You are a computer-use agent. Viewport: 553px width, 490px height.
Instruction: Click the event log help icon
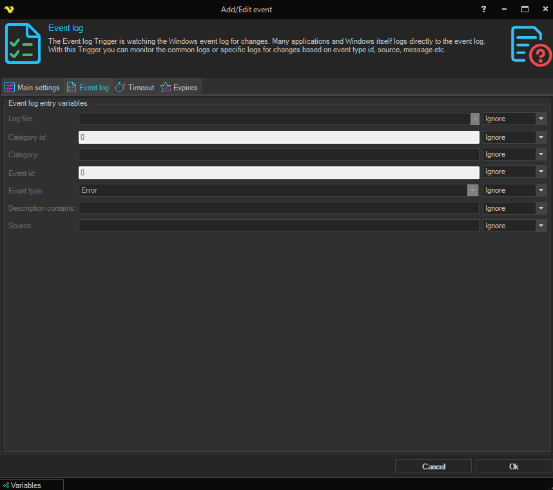pyautogui.click(x=530, y=45)
